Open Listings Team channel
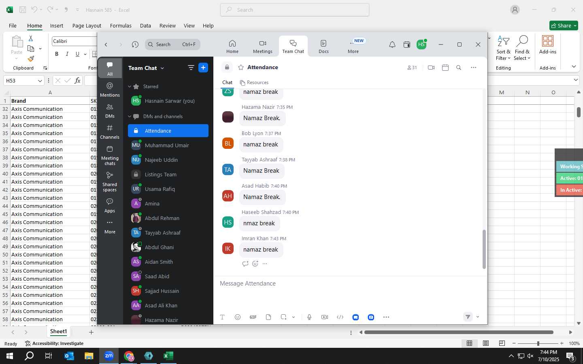 (x=168, y=174)
